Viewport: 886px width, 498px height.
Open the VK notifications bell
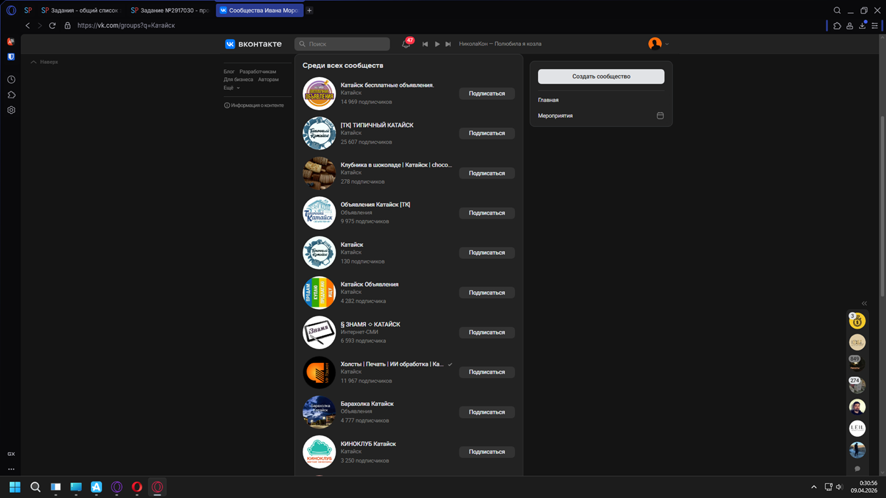coord(406,44)
